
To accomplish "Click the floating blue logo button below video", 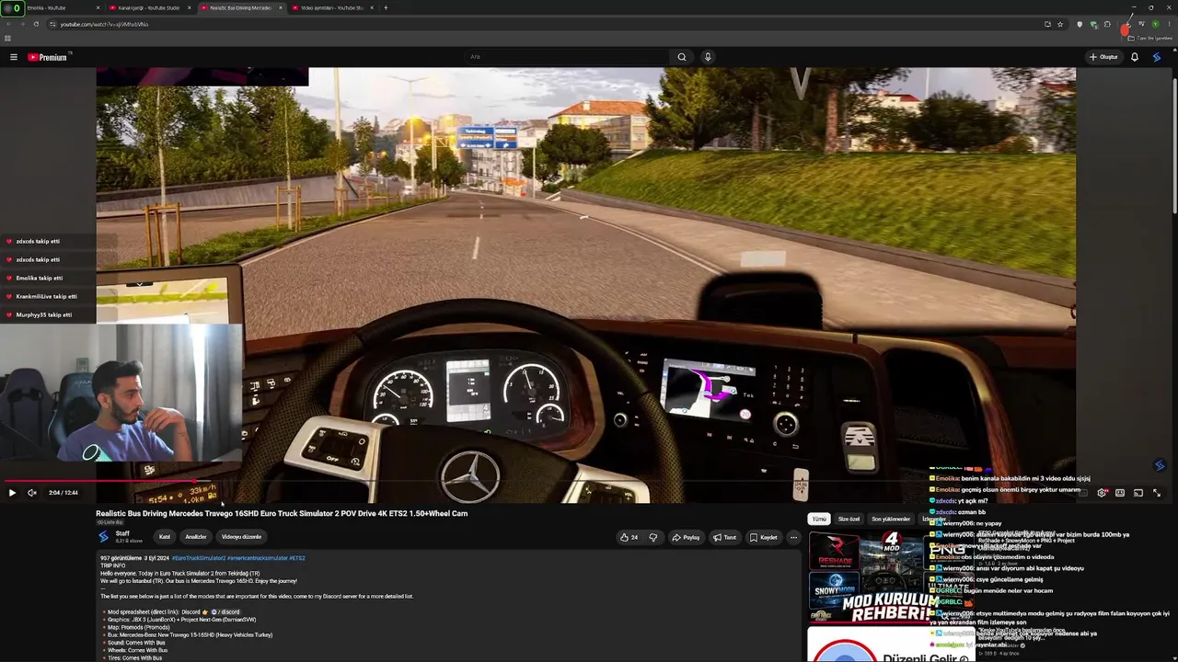I will 1160,465.
